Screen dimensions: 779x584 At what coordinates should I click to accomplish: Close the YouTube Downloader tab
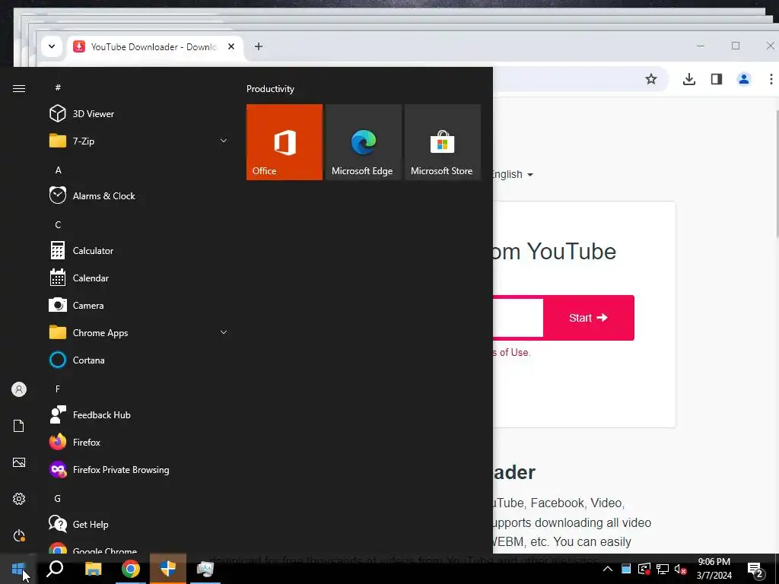point(231,46)
